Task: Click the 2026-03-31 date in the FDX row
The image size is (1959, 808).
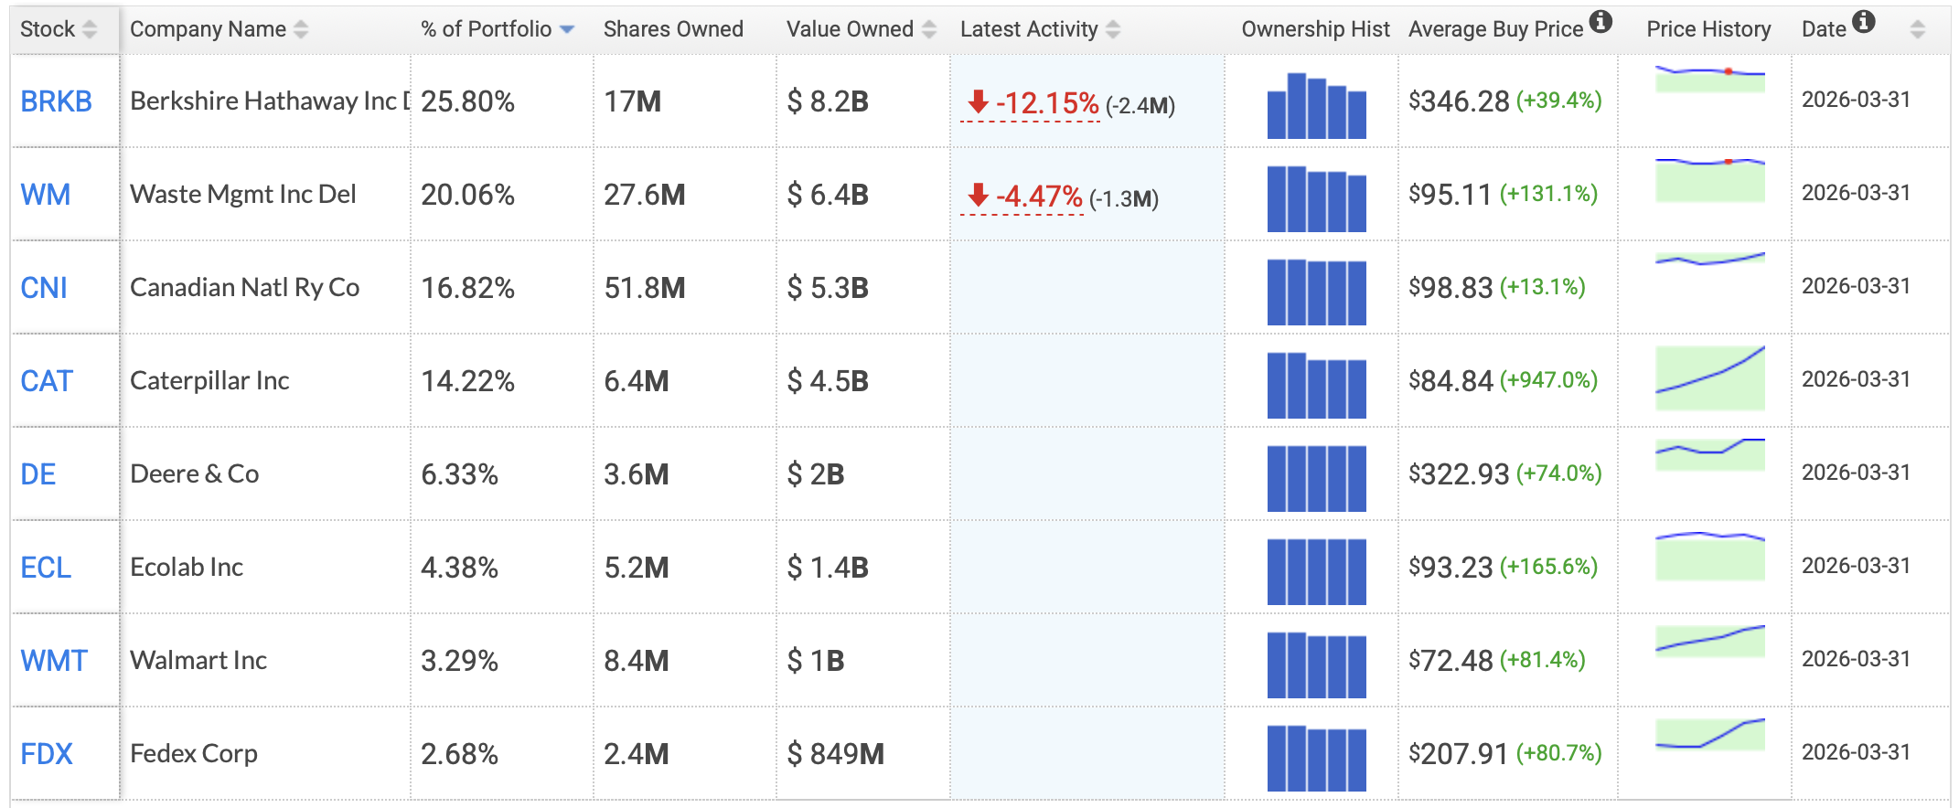Action: click(x=1856, y=752)
